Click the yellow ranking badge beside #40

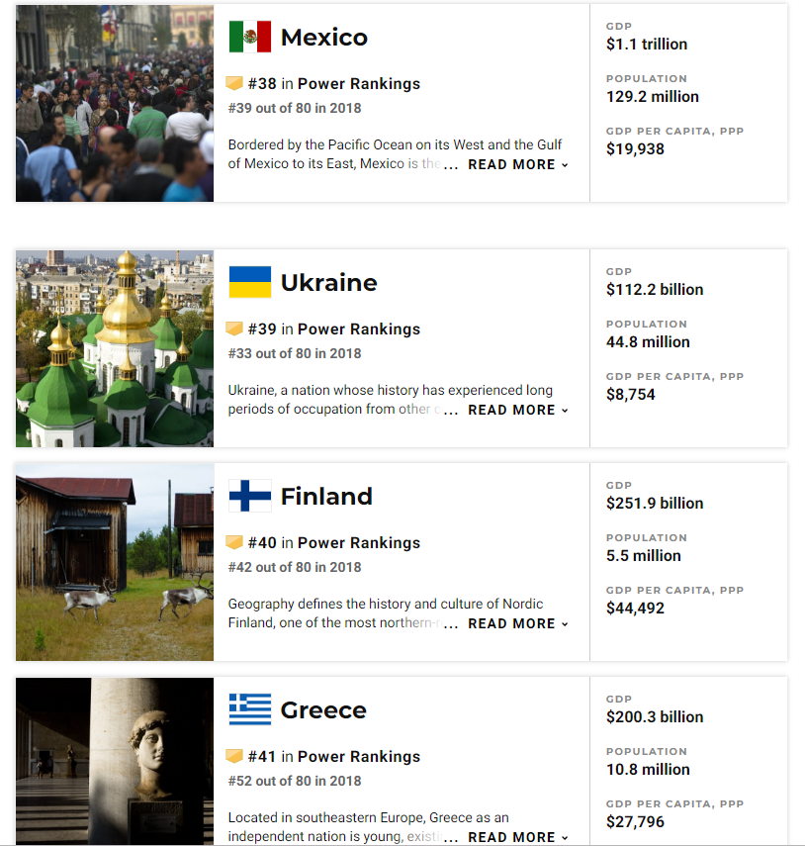click(x=234, y=543)
